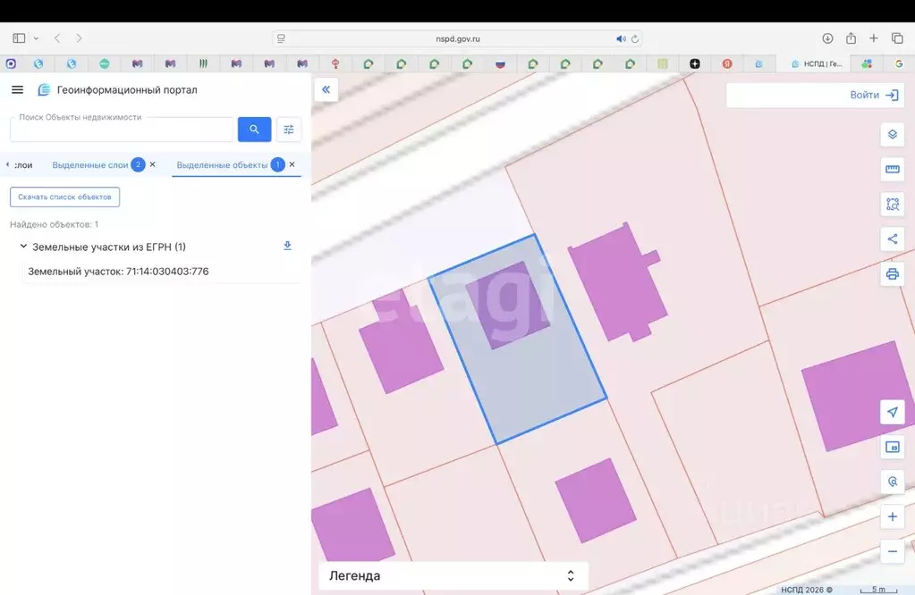The height and width of the screenshot is (595, 915).
Task: Collapse the side panel with double chevron
Action: click(x=326, y=89)
